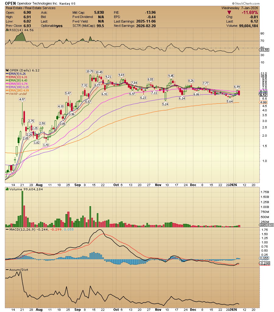The image size is (274, 312).
Task: Click the Dec label on the price chart axis
Action: click(193, 185)
